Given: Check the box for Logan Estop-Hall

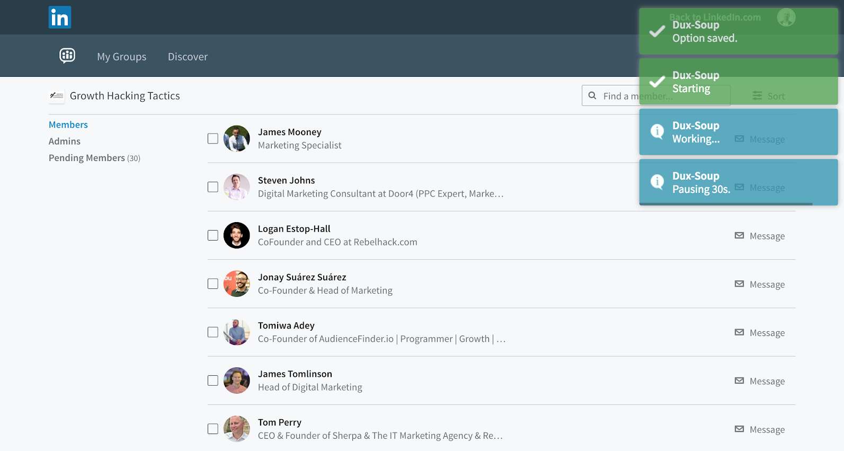Looking at the screenshot, I should [x=213, y=235].
